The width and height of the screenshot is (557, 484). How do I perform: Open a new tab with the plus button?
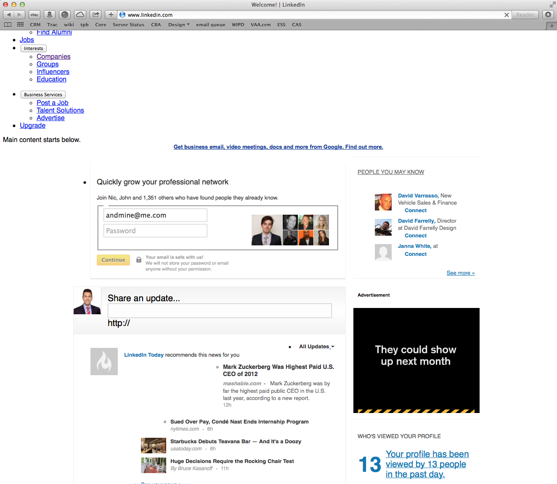point(110,14)
